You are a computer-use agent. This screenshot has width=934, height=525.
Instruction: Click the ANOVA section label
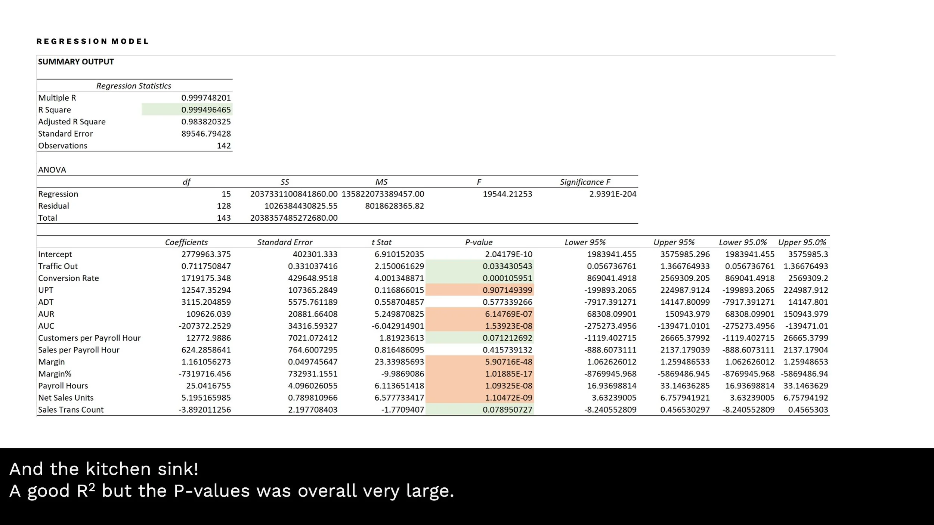[x=52, y=170]
